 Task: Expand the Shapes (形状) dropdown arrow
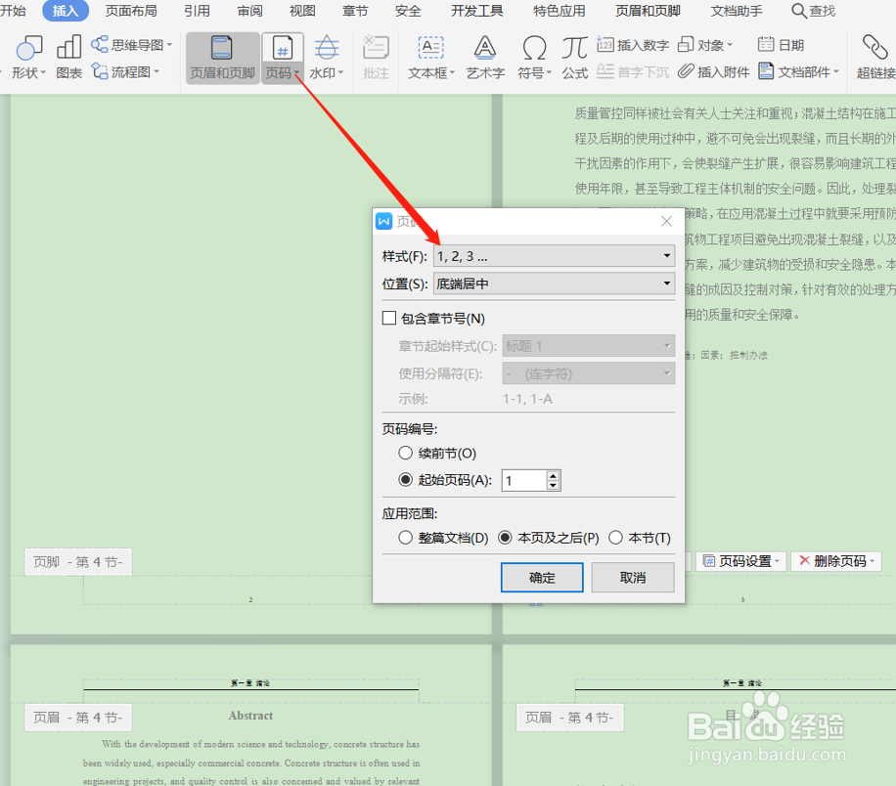[x=43, y=72]
